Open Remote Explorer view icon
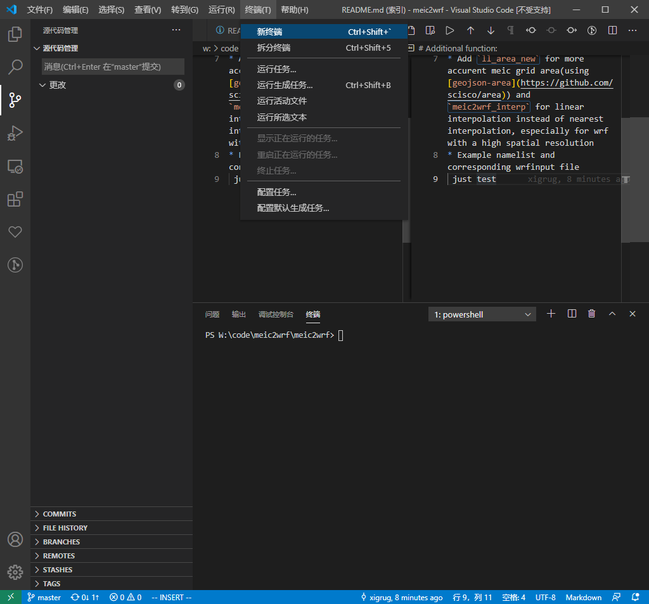This screenshot has height=604, width=649. click(x=15, y=167)
